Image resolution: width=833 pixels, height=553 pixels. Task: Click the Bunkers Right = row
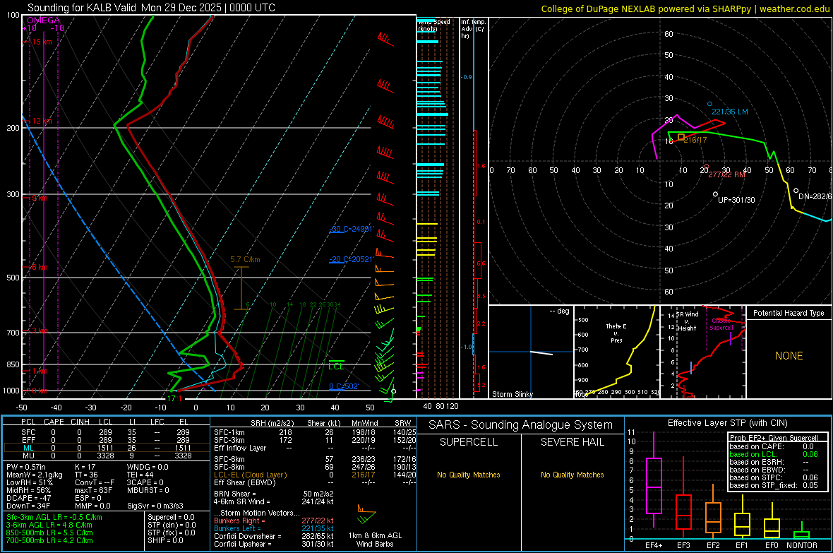(274, 521)
